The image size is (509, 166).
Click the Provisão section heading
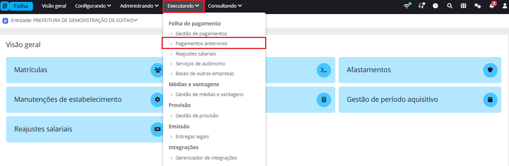(179, 105)
